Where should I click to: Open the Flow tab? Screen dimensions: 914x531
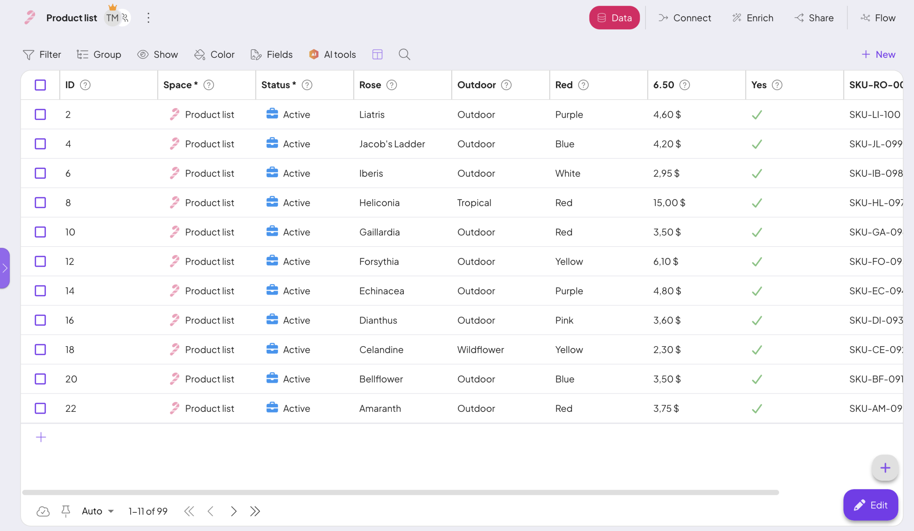(878, 18)
